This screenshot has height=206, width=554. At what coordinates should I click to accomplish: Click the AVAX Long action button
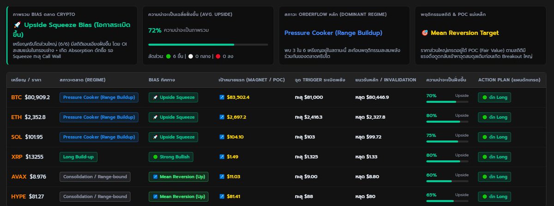tap(494, 177)
